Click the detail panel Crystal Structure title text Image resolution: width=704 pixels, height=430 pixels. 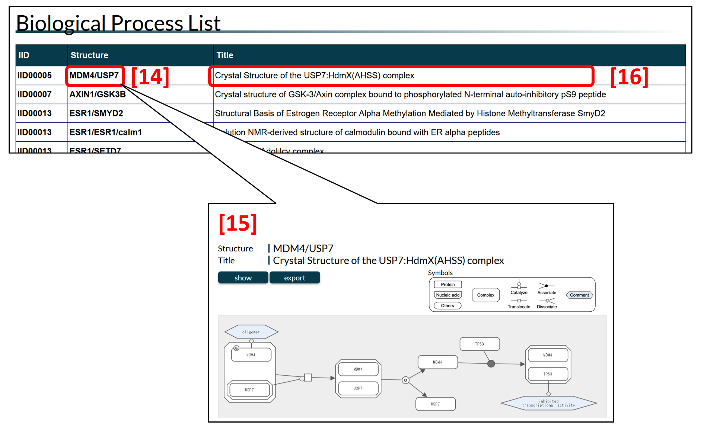pyautogui.click(x=388, y=261)
